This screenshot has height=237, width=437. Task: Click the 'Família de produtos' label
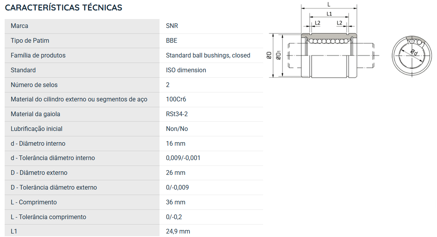point(38,55)
